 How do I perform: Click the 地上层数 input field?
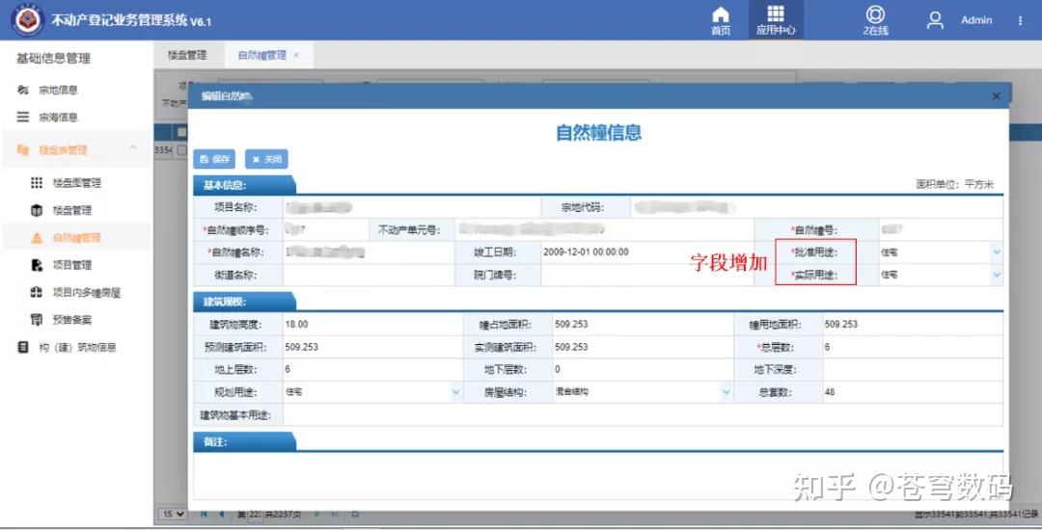[x=372, y=369]
